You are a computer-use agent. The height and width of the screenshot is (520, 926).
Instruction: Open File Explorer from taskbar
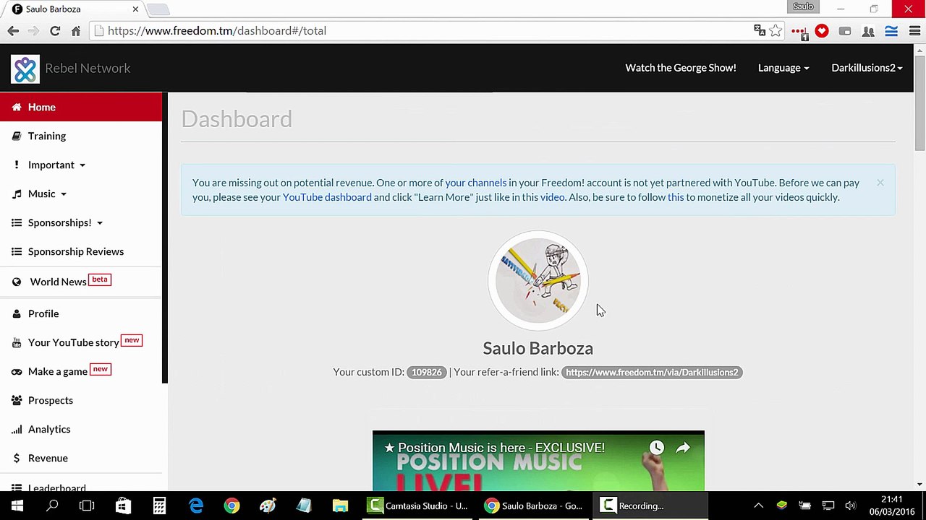[340, 506]
